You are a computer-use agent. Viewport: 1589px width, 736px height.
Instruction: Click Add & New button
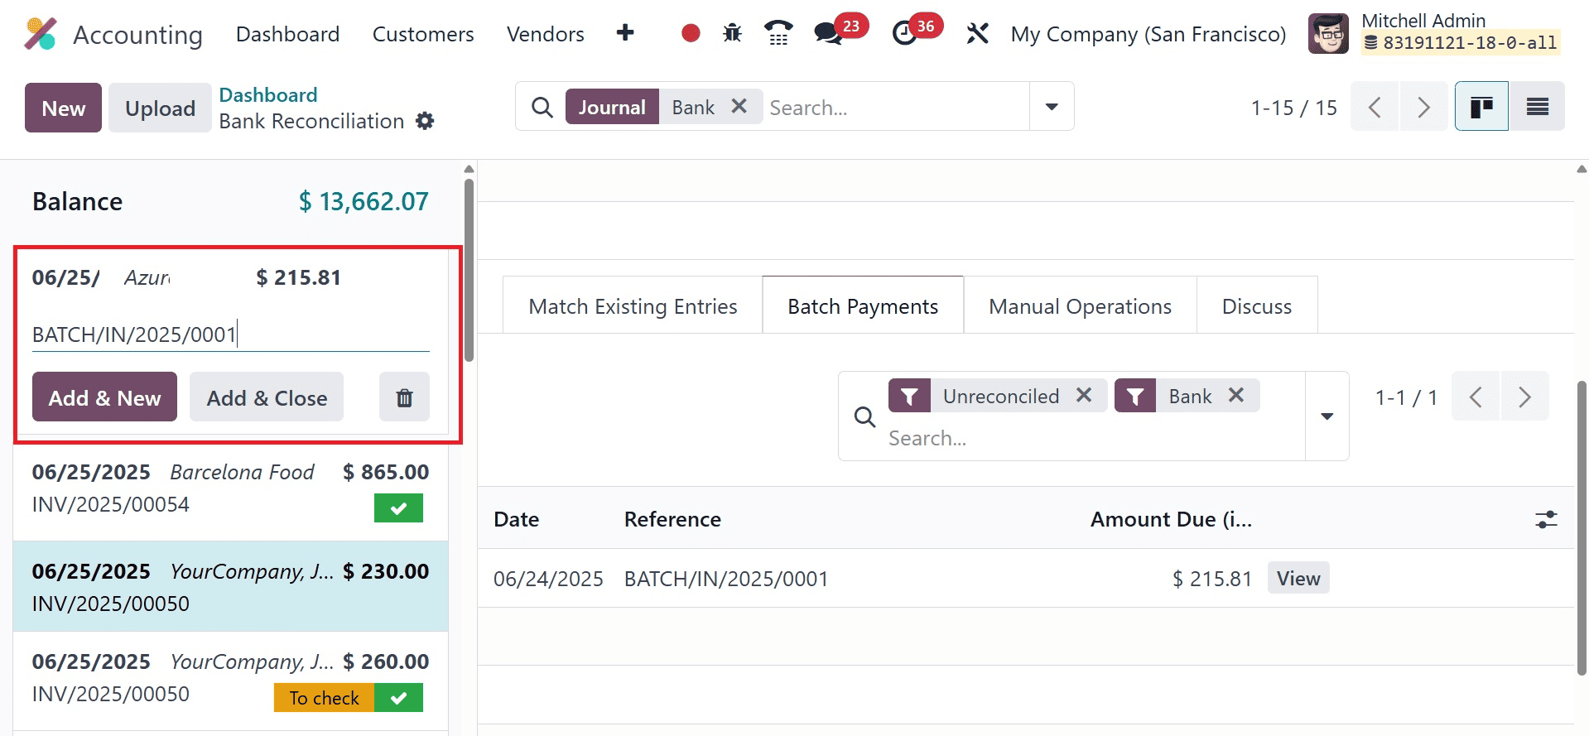tap(104, 397)
